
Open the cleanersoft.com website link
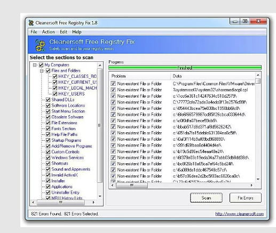tap(240, 214)
